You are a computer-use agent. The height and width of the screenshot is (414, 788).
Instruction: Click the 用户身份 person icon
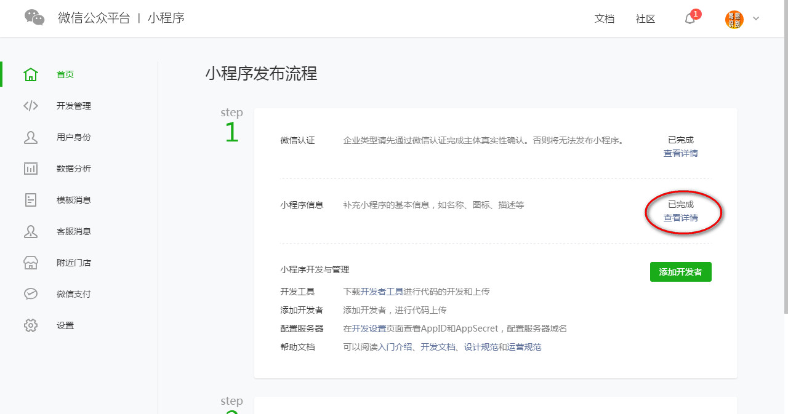(31, 137)
